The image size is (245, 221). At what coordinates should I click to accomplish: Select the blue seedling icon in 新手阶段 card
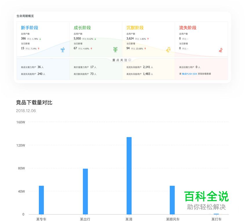pos(63,50)
